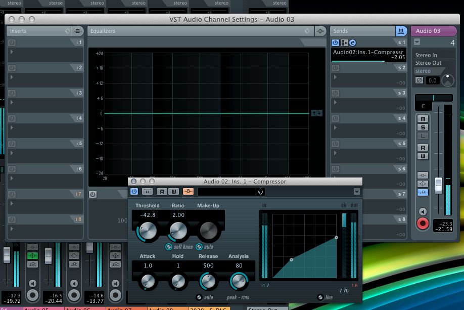Toggle the W write automation button in Compressor window
This screenshot has height=310, width=464.
174,192
